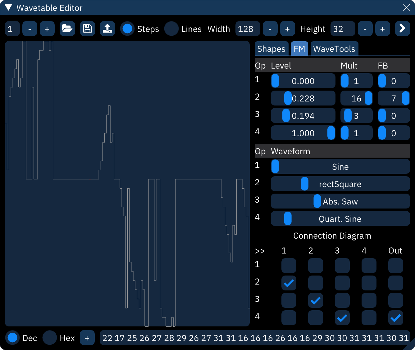Open the WaveTools tab
The image size is (415, 350).
(334, 49)
